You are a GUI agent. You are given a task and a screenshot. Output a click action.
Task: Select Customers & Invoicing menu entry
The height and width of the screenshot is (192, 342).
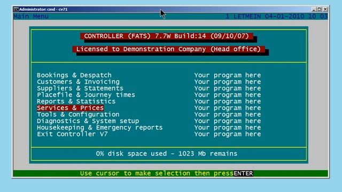pyautogui.click(x=78, y=82)
